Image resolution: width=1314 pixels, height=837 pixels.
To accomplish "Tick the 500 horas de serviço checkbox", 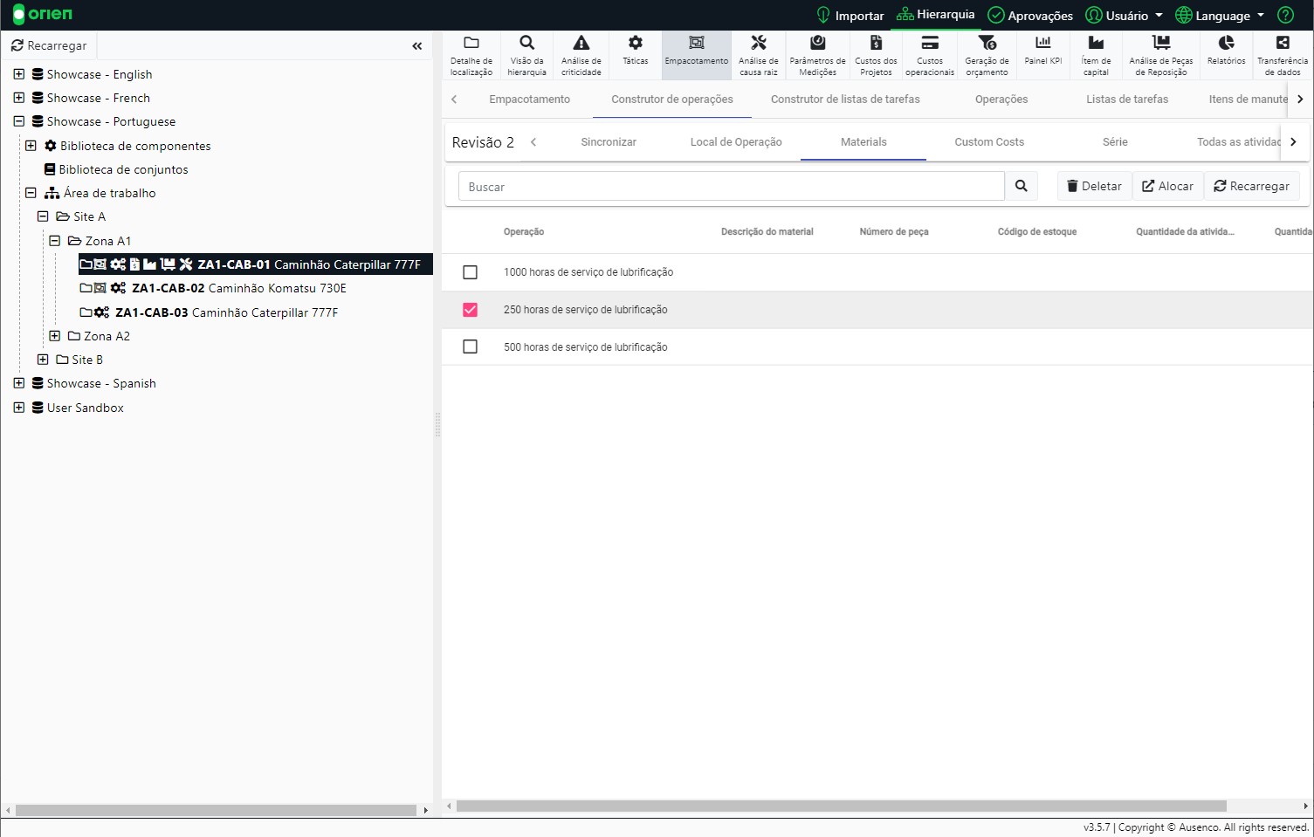I will 470,347.
